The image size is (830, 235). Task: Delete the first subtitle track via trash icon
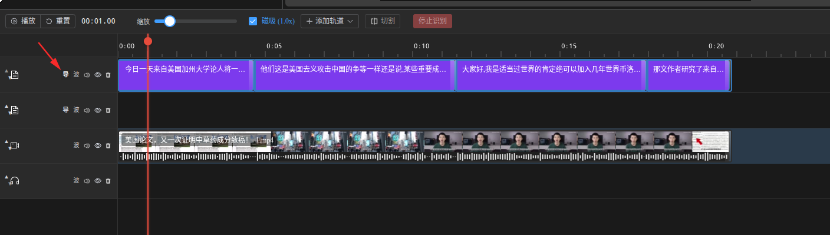108,75
